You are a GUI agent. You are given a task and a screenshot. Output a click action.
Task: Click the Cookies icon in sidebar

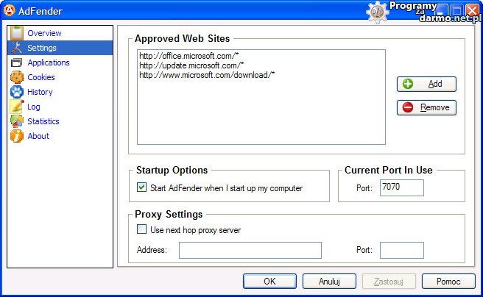coord(16,77)
